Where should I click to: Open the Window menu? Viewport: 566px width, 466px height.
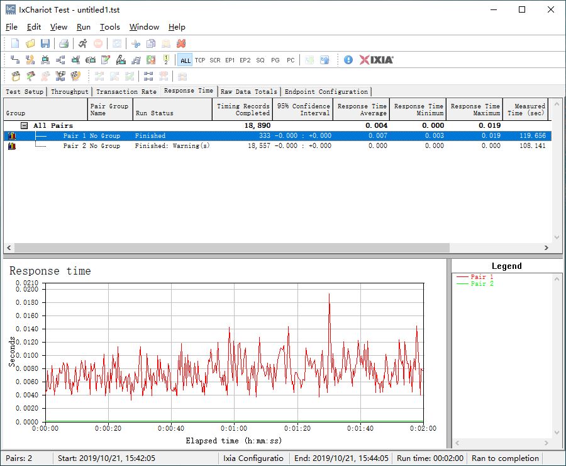coord(144,26)
